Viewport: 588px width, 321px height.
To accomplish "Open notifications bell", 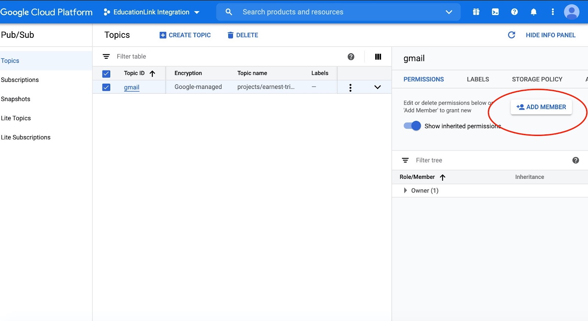I will click(533, 12).
